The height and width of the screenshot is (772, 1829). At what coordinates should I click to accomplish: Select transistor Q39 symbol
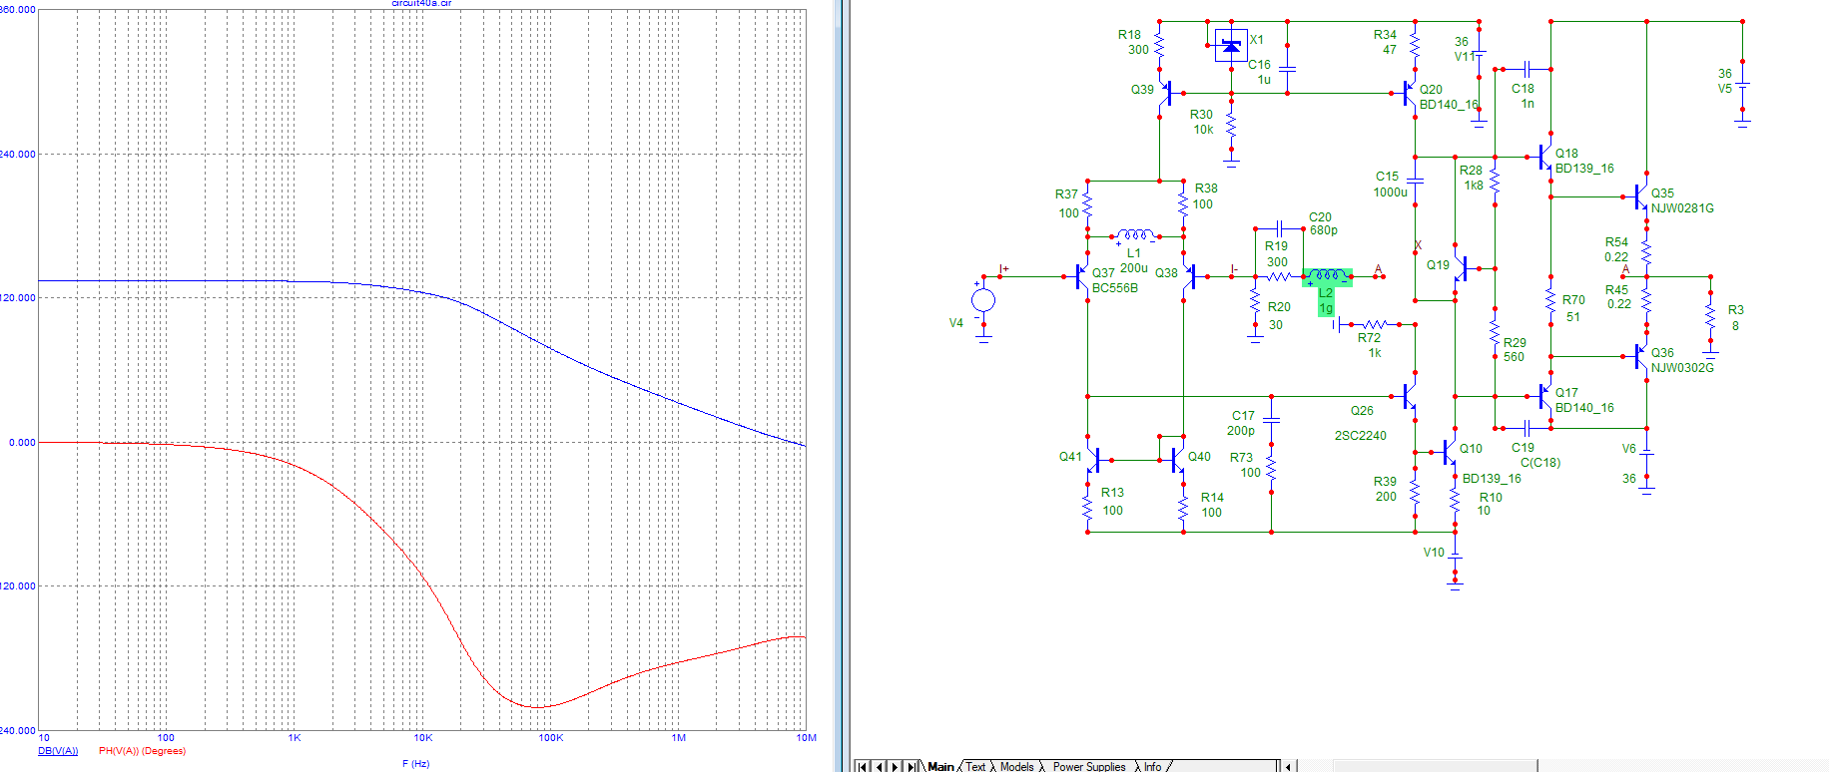click(1166, 93)
